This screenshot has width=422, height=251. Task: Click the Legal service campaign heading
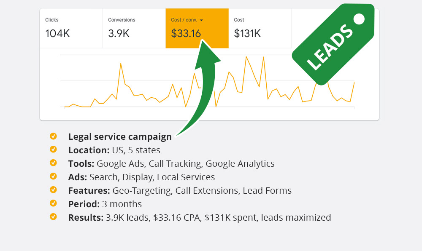click(x=120, y=136)
